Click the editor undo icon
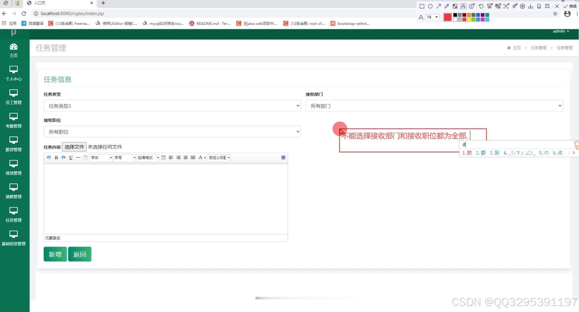Image resolution: width=579 pixels, height=312 pixels. 49,157
